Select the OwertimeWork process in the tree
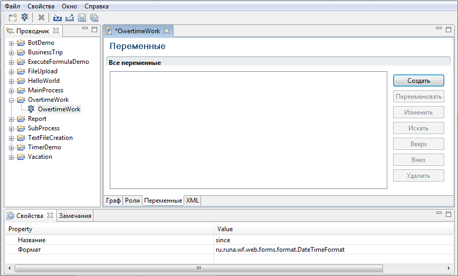This screenshot has height=276, width=458. pos(59,109)
